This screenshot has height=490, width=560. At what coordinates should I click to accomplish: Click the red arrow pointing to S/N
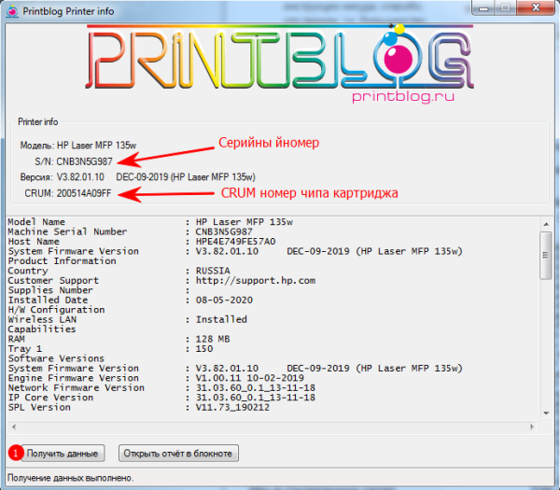166,155
